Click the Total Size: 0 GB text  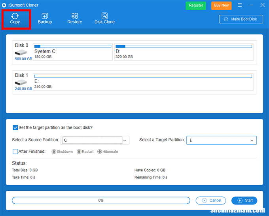[x=25, y=170]
